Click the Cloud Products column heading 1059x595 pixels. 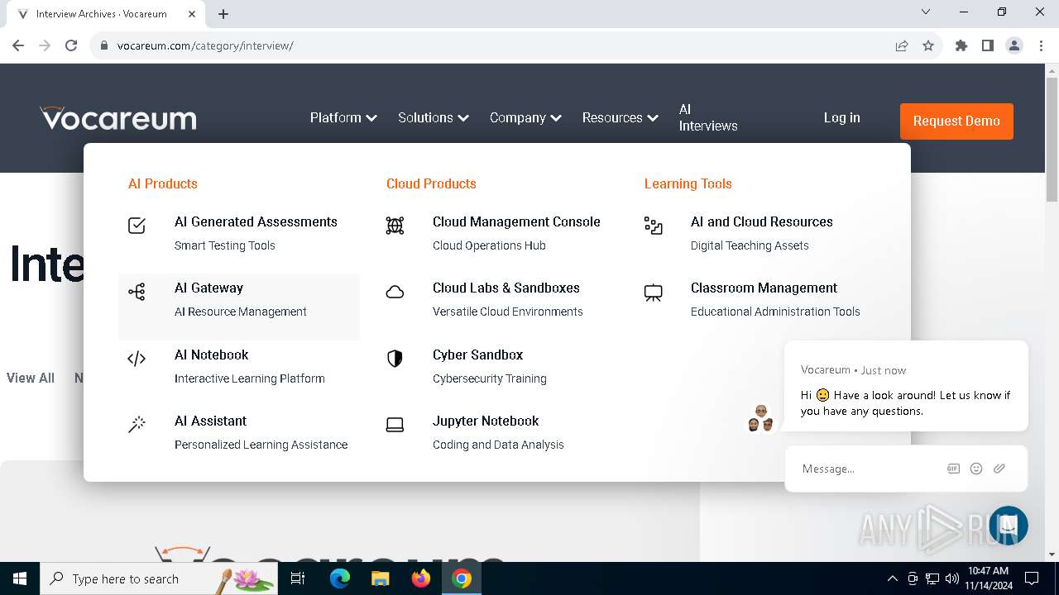pos(431,183)
